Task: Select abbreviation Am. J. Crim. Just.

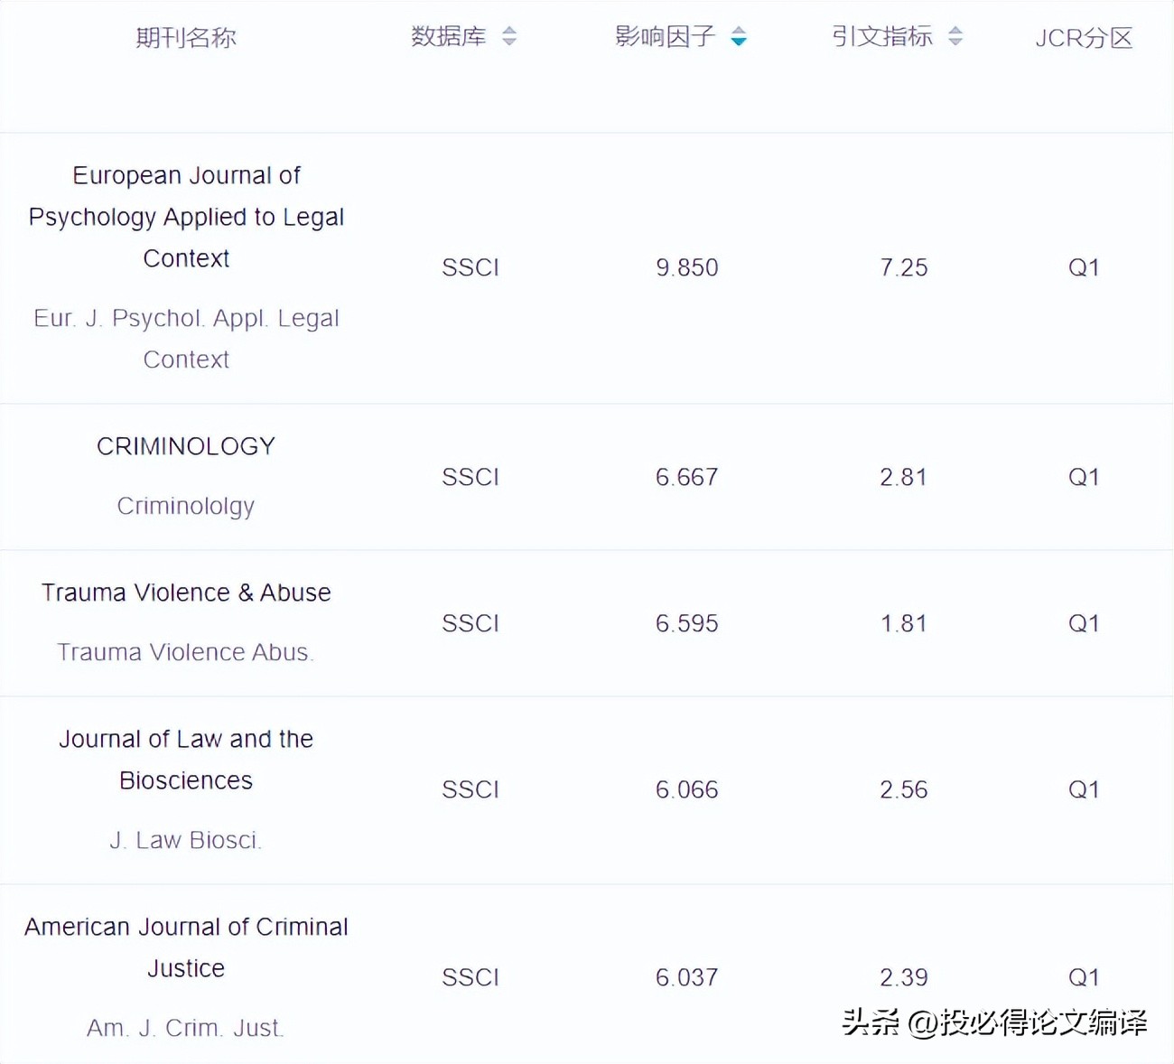Action: [x=186, y=1028]
